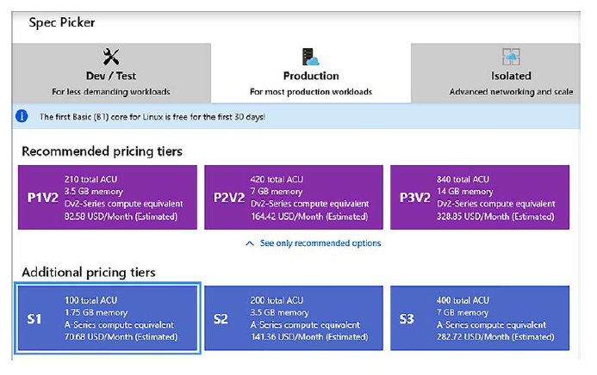Click the chevron beside See only recommended options
Screen dimensions: 597x375
click(x=250, y=243)
